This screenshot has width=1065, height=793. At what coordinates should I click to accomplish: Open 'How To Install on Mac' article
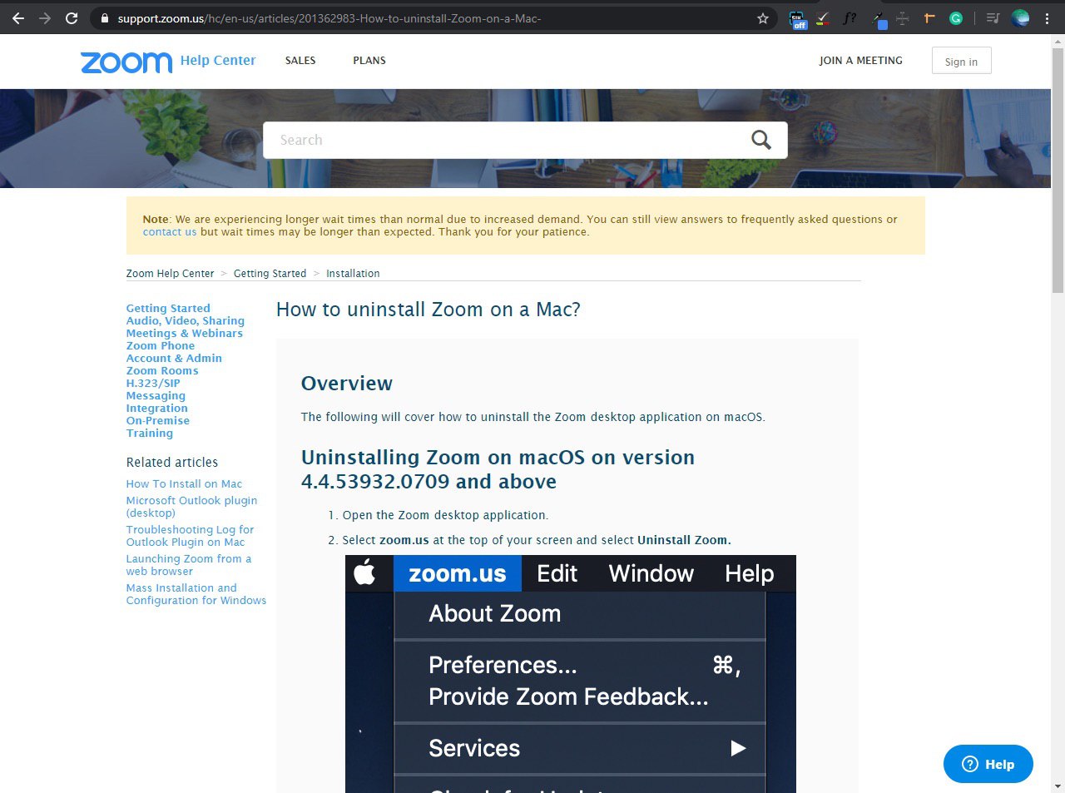coord(184,483)
